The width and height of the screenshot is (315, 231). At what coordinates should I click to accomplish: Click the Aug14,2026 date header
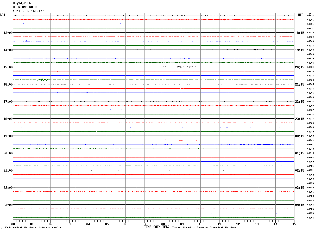[x=22, y=3]
